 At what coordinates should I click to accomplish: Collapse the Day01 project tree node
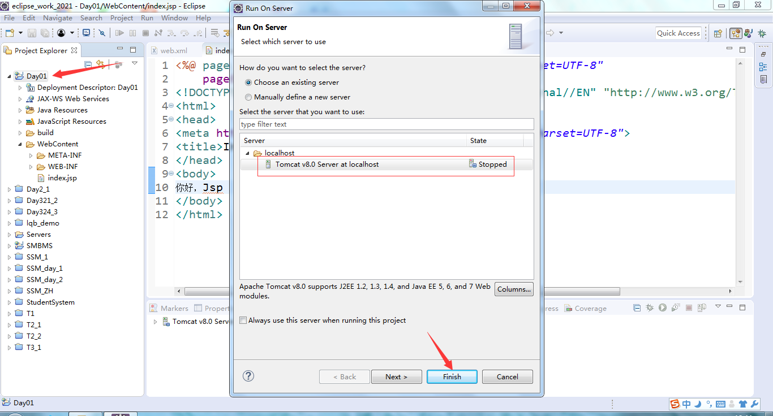pyautogui.click(x=10, y=76)
